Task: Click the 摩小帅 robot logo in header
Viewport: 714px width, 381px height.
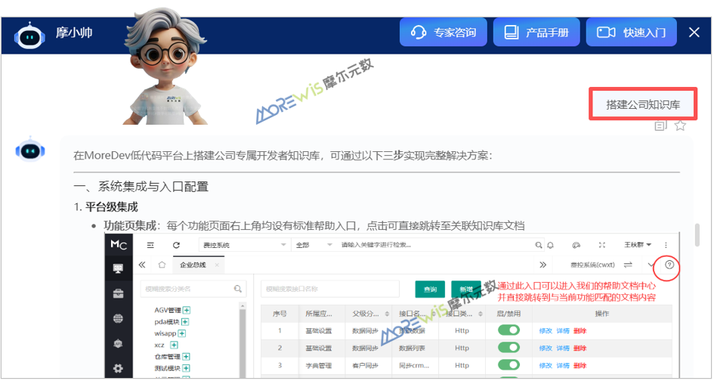Action: pos(29,35)
